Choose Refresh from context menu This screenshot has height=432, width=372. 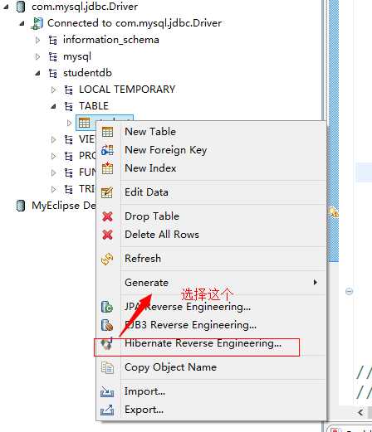pos(212,259)
